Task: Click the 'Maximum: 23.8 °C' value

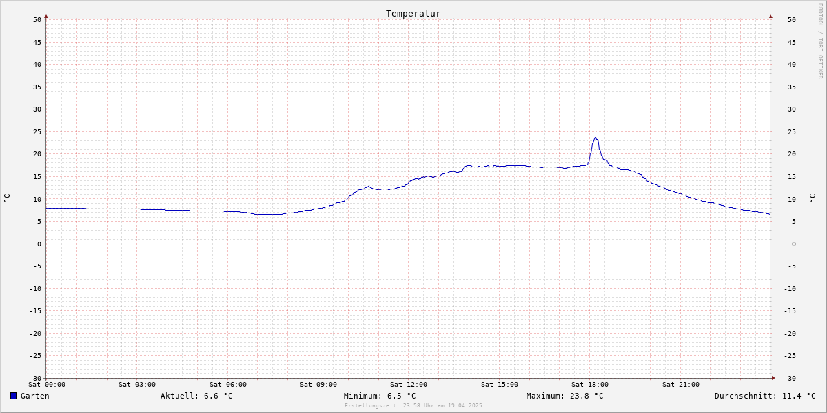Action: pos(565,396)
